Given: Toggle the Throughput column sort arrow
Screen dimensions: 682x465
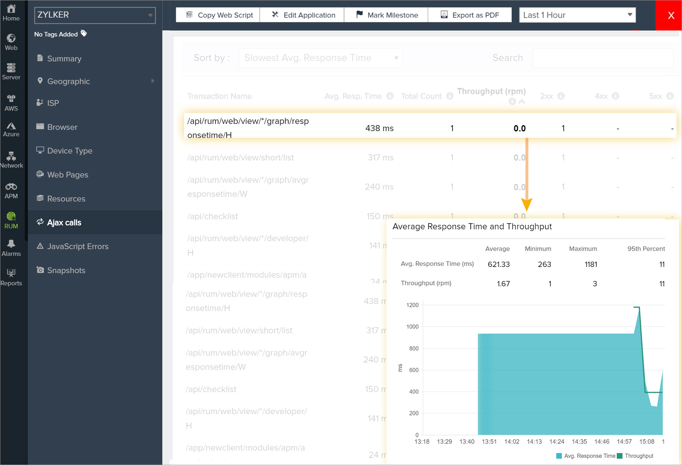Looking at the screenshot, I should pos(522,102).
